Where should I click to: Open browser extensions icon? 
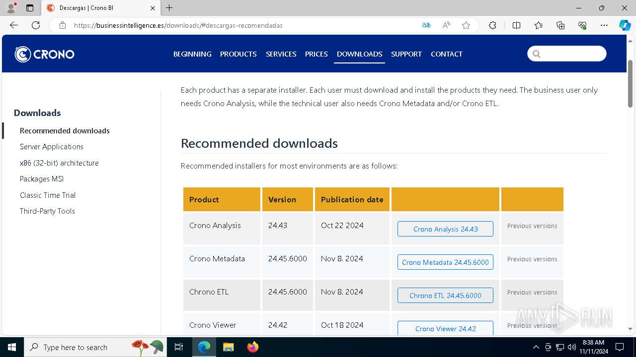(492, 25)
